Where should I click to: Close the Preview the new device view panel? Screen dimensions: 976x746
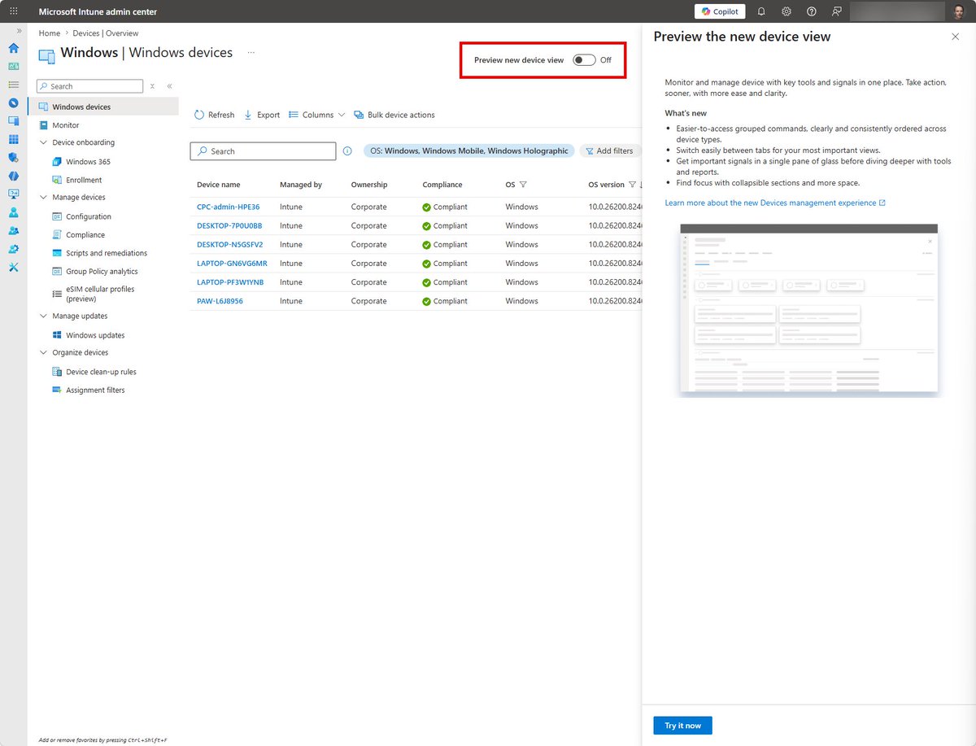click(955, 37)
